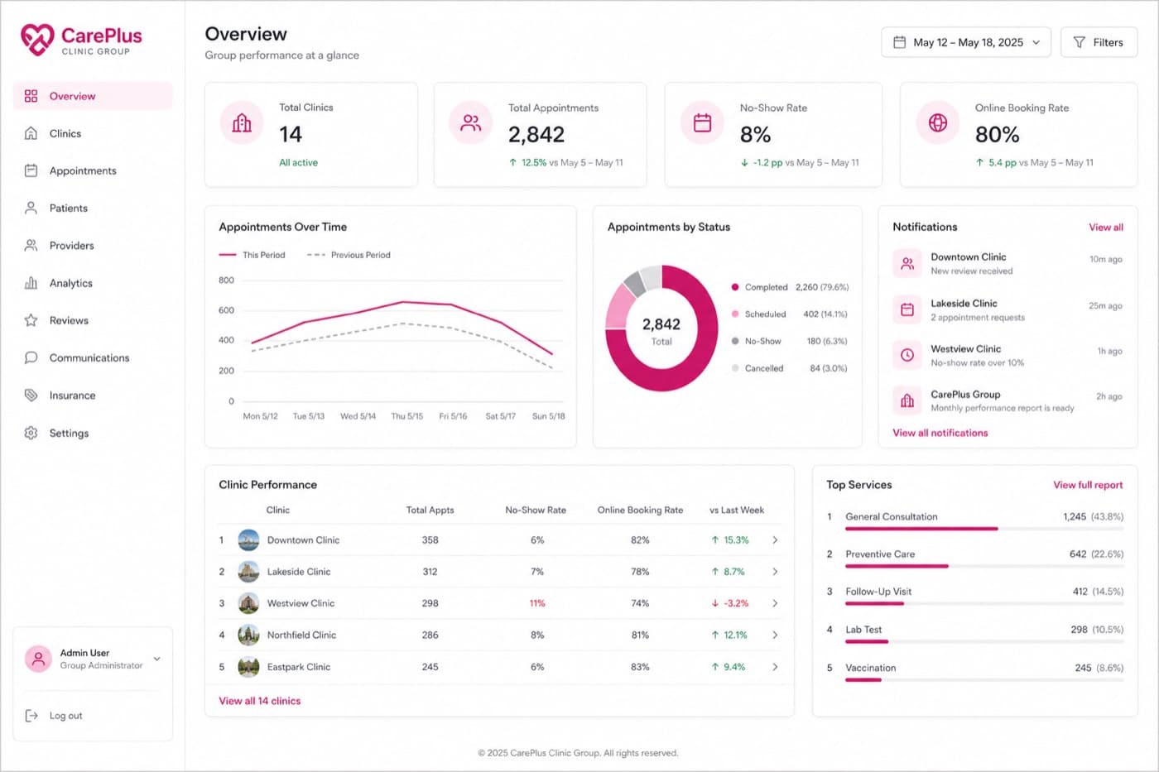Click View all in Notifications header
Viewport: 1159px width, 772px height.
click(1106, 227)
